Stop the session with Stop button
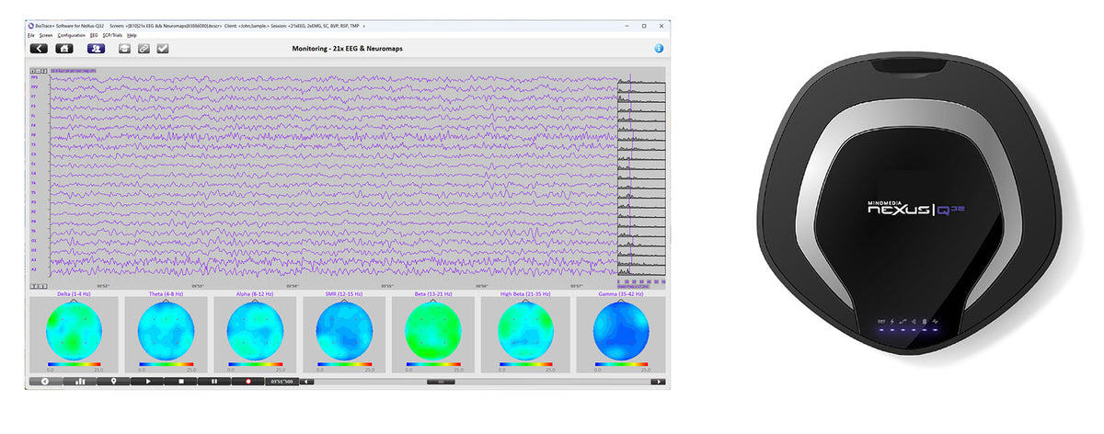The height and width of the screenshot is (434, 1104). [181, 381]
